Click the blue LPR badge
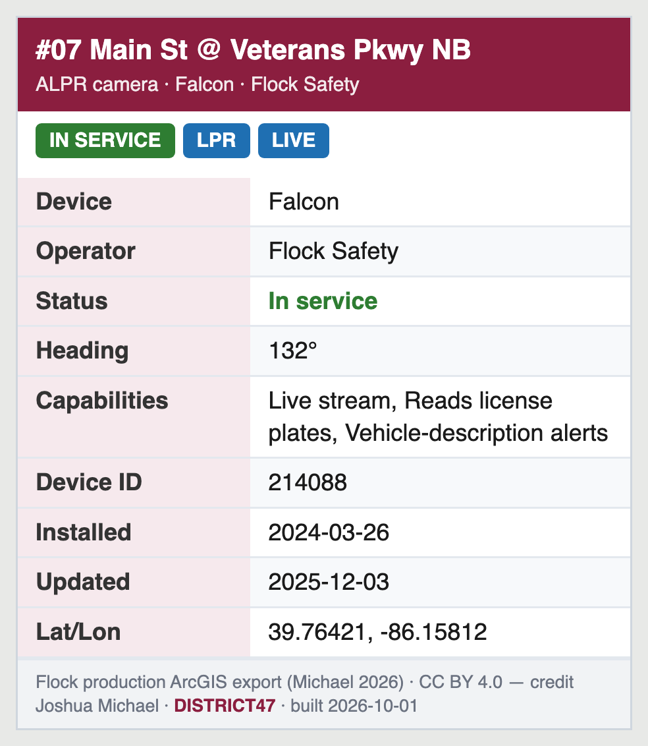Screen dimensions: 648x746 [x=216, y=140]
